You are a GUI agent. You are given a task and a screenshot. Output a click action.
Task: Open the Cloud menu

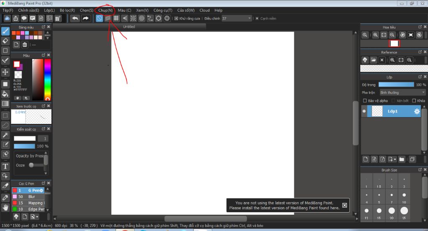(204, 10)
